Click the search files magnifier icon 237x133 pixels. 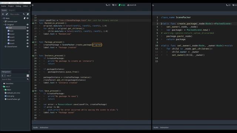[28, 79]
